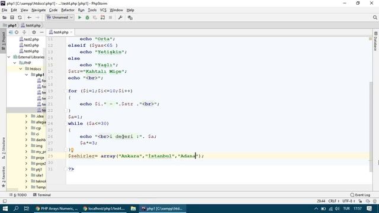Open the TODO tool window

[x=18, y=195]
